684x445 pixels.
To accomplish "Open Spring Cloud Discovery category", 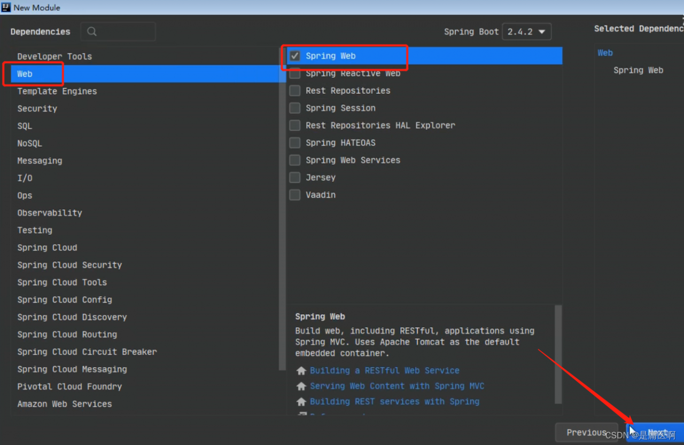I will [145, 317].
